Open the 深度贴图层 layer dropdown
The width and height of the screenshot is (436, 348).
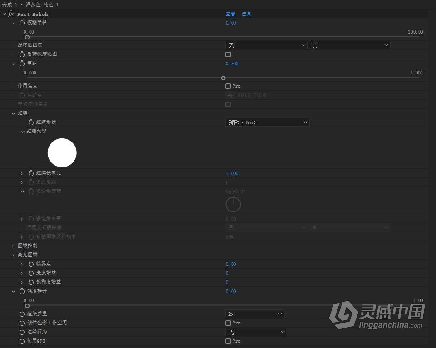[266, 45]
